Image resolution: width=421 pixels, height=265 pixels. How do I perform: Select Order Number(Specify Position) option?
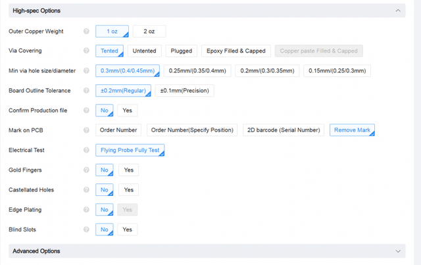(x=192, y=130)
